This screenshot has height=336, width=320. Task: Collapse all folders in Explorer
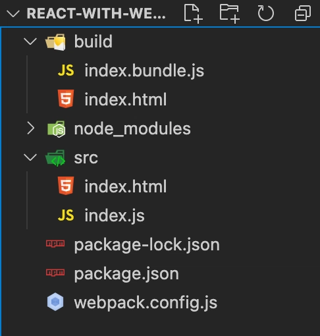(303, 14)
